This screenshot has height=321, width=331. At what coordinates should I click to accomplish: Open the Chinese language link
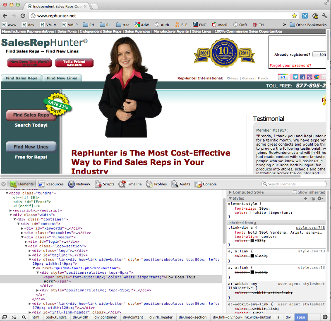click(233, 78)
